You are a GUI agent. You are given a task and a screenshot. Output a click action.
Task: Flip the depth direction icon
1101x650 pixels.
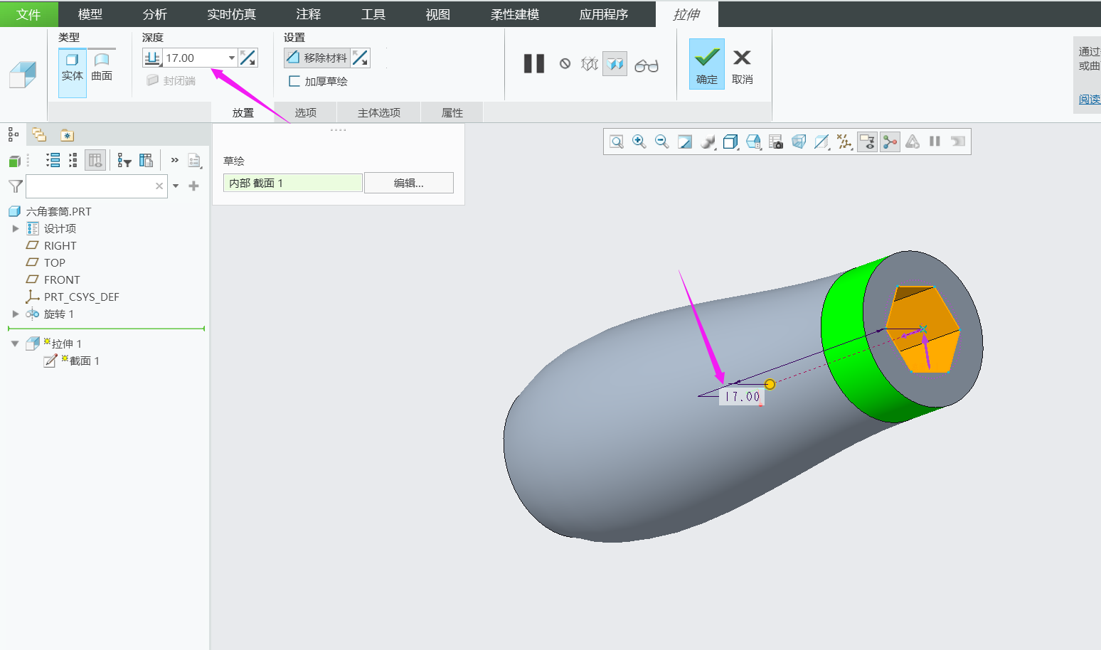[x=248, y=58]
